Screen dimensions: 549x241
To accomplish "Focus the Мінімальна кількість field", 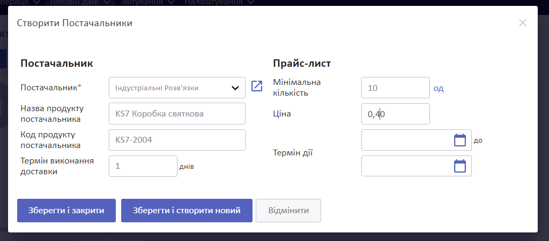I will pos(395,88).
